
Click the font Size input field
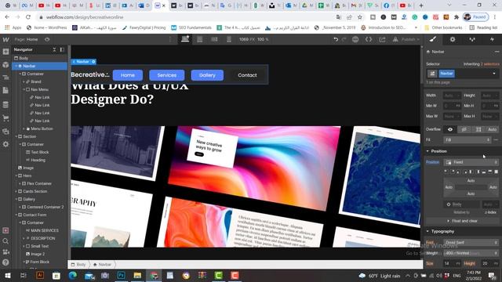(x=452, y=263)
